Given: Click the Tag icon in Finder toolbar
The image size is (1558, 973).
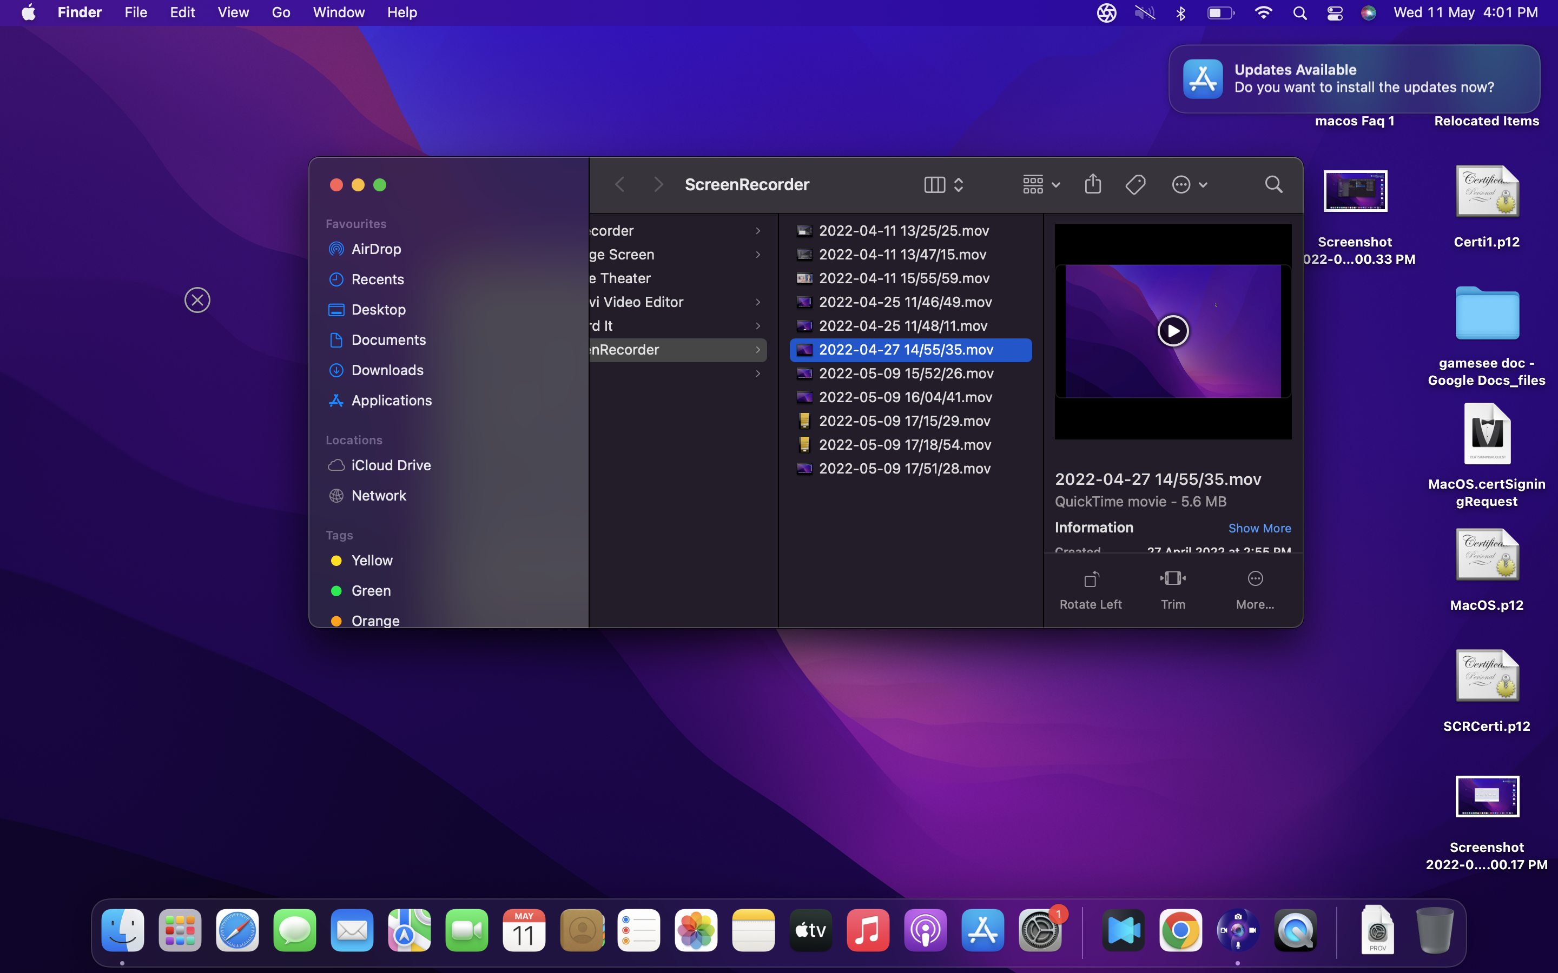Looking at the screenshot, I should pos(1136,184).
